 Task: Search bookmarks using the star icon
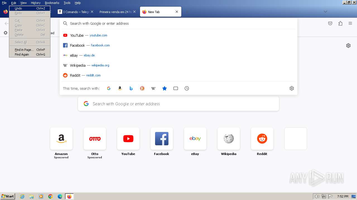click(165, 88)
